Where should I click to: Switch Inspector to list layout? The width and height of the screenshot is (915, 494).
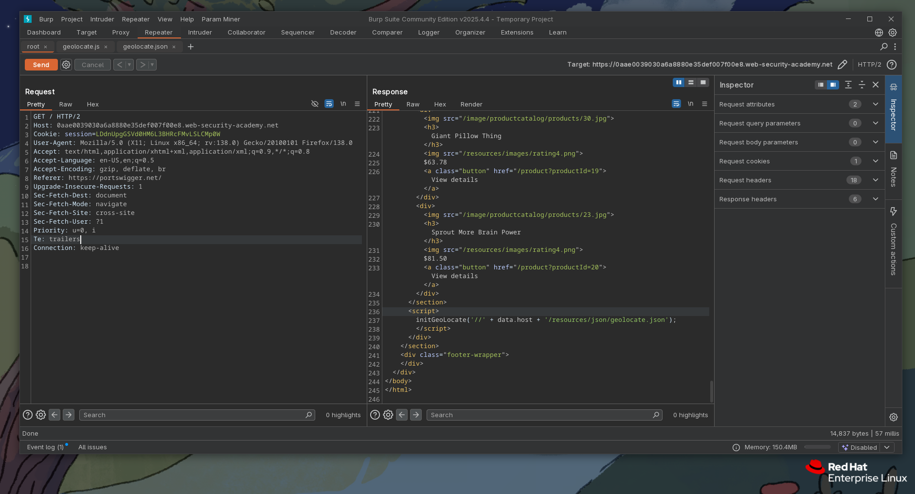(x=821, y=85)
